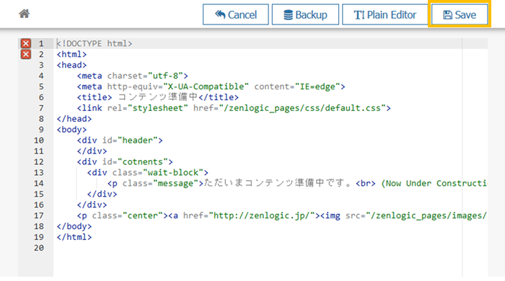The image size is (505, 281).
Task: Go to the home icon
Action: (x=24, y=14)
